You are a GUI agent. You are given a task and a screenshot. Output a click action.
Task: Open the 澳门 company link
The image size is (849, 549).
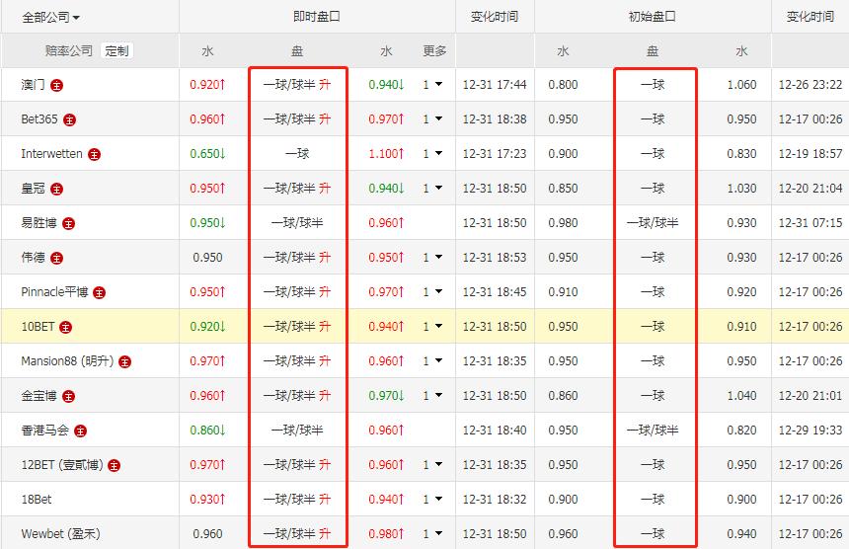coord(33,85)
